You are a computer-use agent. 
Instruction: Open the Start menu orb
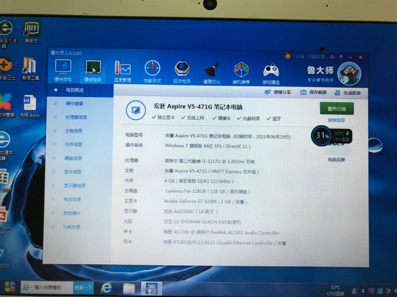coord(10,287)
